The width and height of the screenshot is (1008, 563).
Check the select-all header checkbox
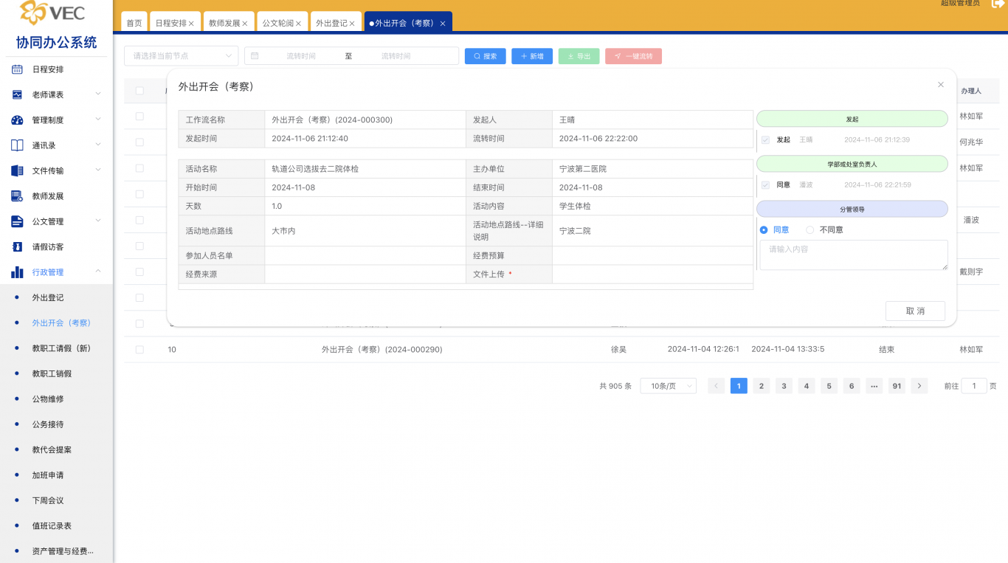(139, 91)
